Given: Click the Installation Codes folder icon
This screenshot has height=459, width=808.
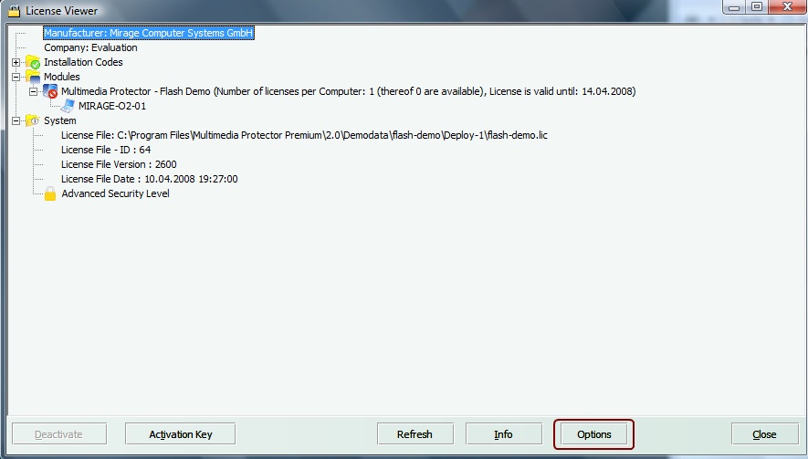Looking at the screenshot, I should [x=32, y=62].
